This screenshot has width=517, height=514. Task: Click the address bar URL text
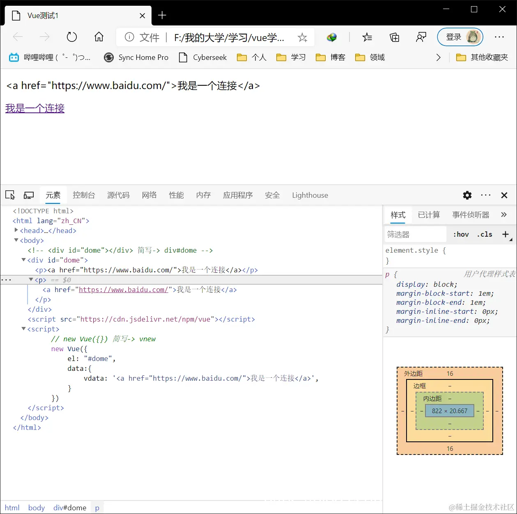point(229,38)
